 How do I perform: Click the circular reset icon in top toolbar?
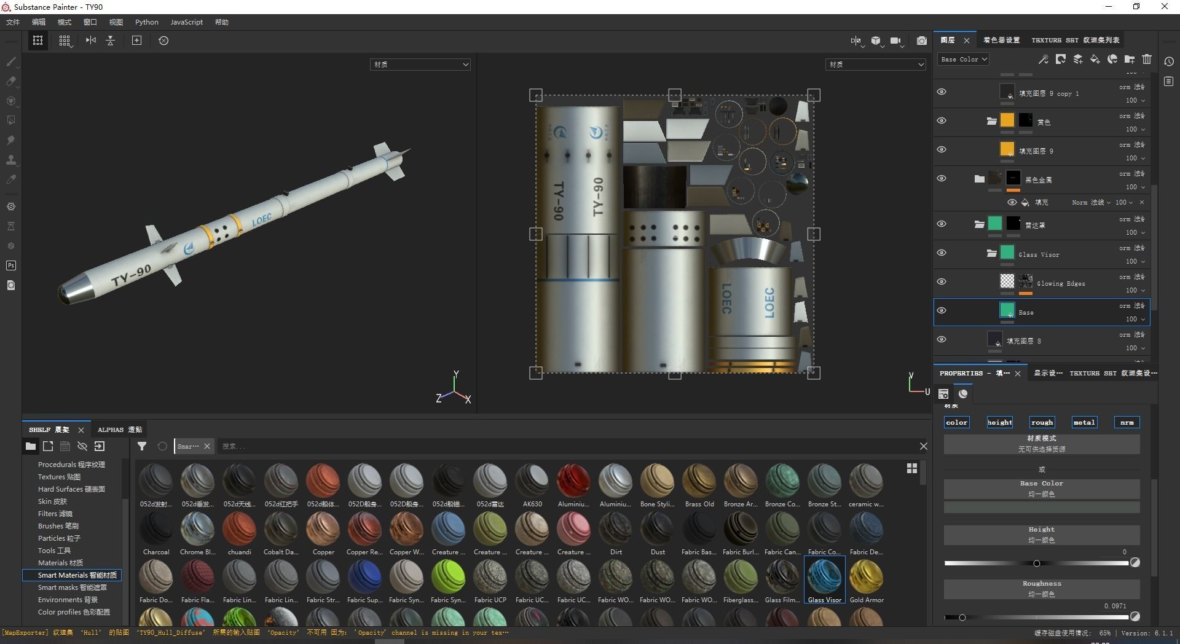(x=163, y=41)
